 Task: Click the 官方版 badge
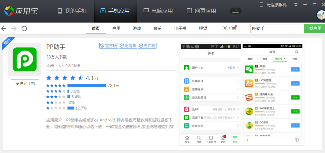coord(109,46)
